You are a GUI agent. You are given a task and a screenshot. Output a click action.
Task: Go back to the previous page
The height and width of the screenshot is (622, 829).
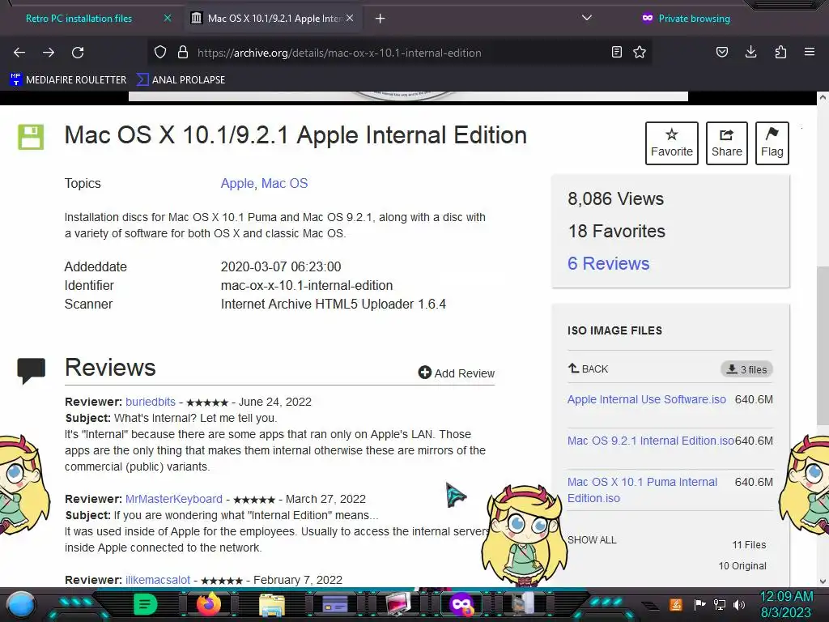[x=19, y=53]
